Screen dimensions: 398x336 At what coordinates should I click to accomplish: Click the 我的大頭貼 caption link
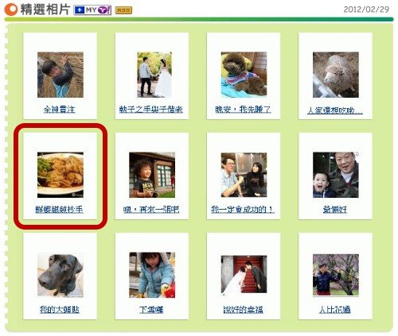60,310
